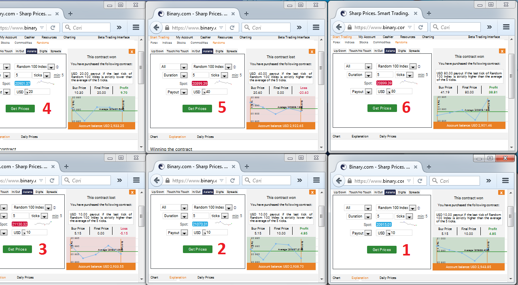Image resolution: width=518 pixels, height=285 pixels.
Task: Expand Random 100 Index dropdown in the USD 80 payout window
Action: click(413, 66)
